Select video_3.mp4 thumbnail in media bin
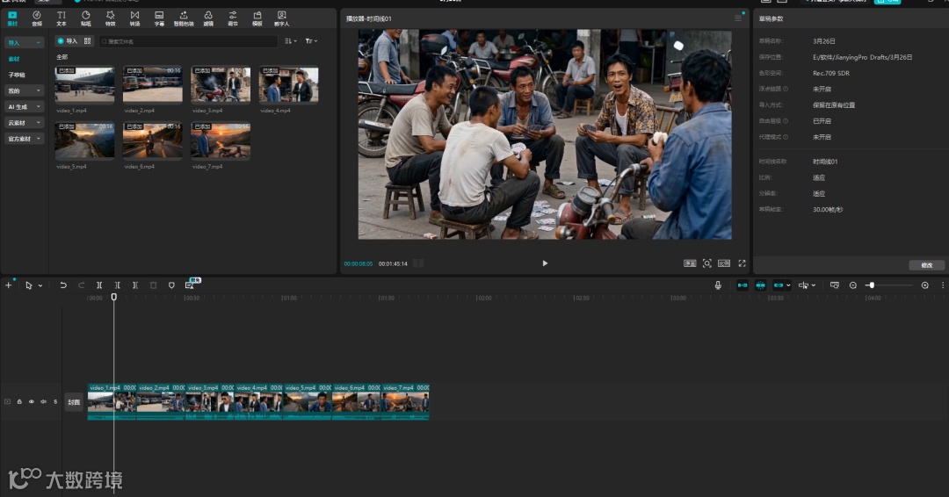The width and height of the screenshot is (949, 497). click(221, 84)
